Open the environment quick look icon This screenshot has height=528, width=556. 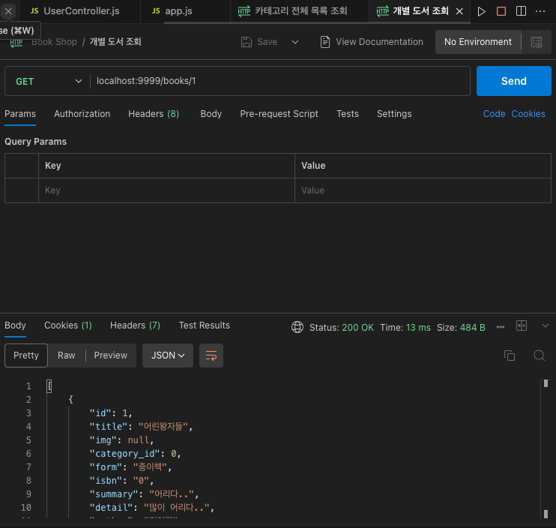click(x=537, y=42)
